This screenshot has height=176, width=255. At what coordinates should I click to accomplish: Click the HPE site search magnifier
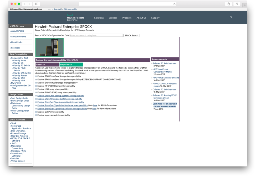(231, 17)
